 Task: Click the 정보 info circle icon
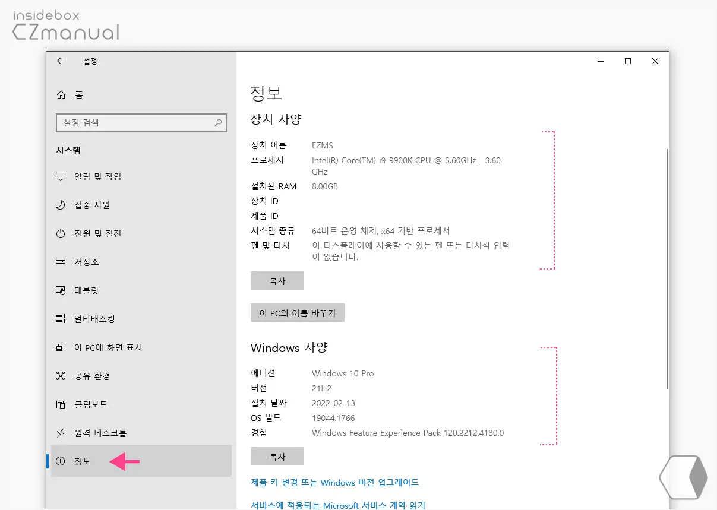(61, 461)
